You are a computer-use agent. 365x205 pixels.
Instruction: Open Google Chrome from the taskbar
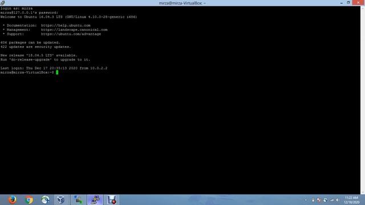coord(29,200)
